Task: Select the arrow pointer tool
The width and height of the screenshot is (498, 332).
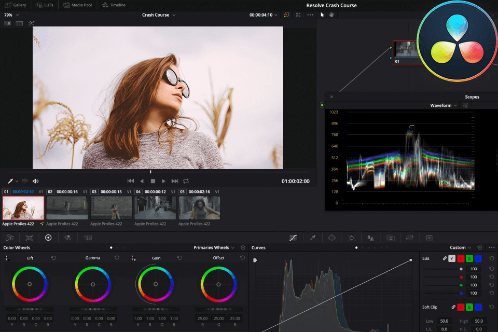Action: tap(322, 15)
